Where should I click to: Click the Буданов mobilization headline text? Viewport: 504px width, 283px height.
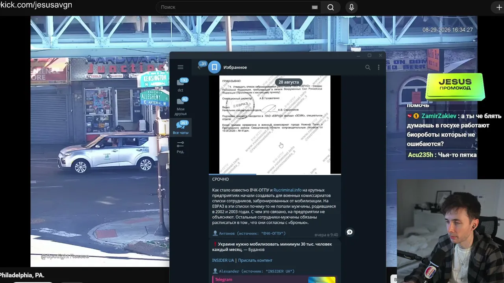(x=272, y=247)
